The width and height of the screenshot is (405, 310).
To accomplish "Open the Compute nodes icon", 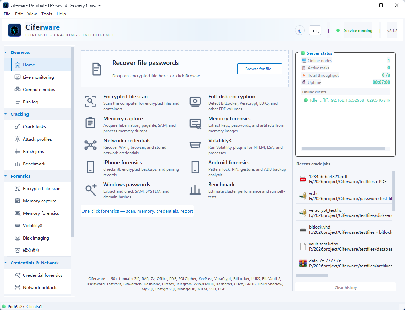I will coord(17,90).
